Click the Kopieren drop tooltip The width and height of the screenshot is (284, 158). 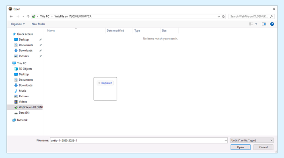pos(105,83)
